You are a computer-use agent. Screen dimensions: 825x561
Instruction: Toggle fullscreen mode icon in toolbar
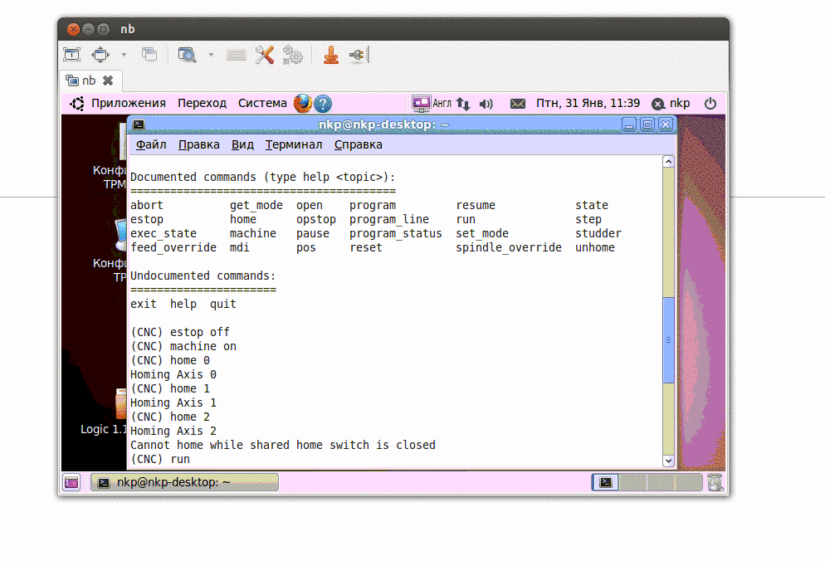pos(100,54)
